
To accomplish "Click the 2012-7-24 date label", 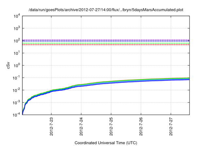I will 81,126.
